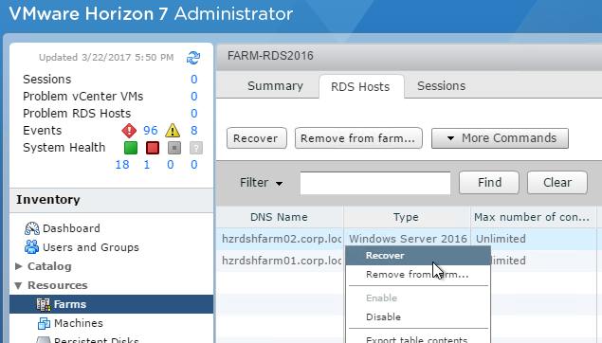Open the 8 warning events link
Screen dimensions: 602x343
194,131
